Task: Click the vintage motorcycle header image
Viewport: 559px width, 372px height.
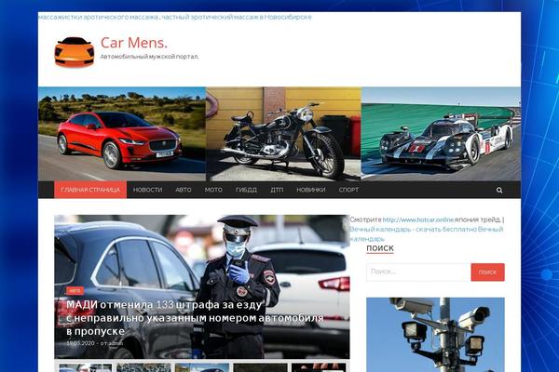Action: coord(283,134)
